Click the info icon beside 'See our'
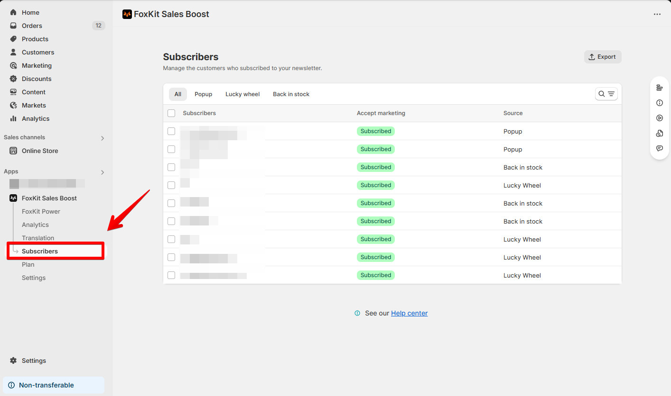 pos(357,313)
